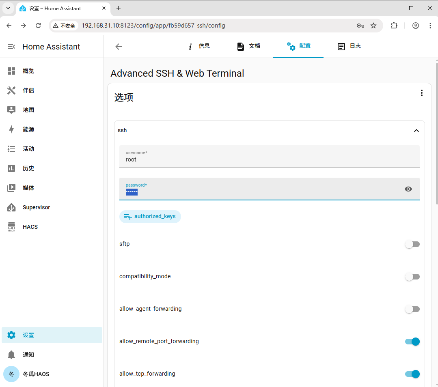
Task: Open the 媒体 media page
Action: tap(52, 188)
